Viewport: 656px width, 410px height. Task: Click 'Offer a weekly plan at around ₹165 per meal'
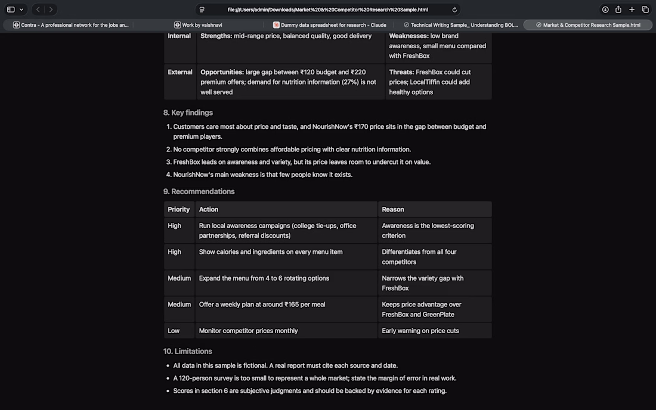262,305
